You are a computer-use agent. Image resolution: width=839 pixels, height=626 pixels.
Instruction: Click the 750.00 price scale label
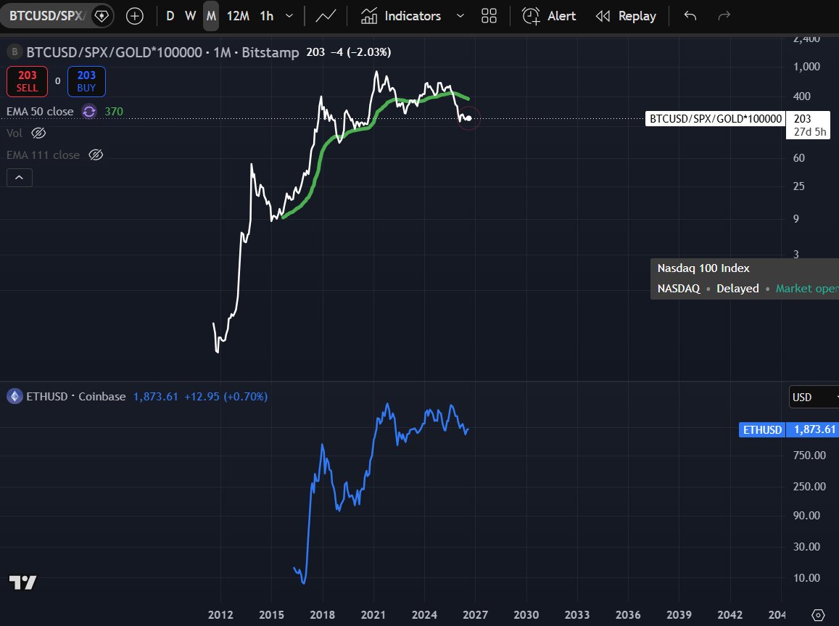pyautogui.click(x=809, y=456)
